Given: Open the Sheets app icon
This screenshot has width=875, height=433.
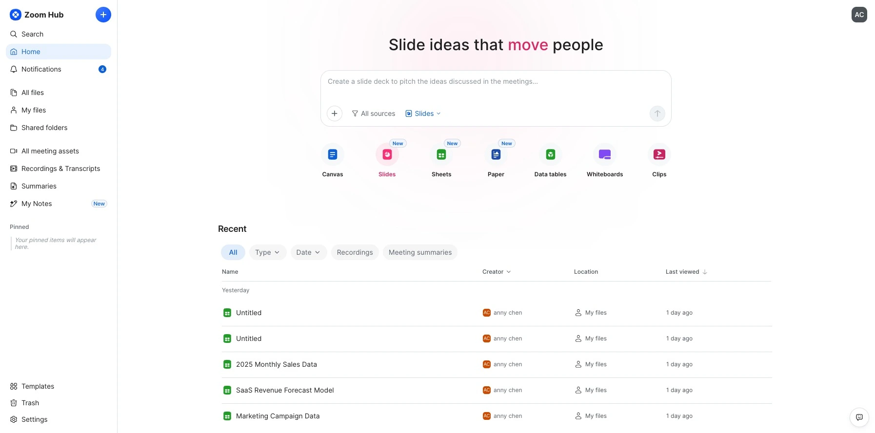Looking at the screenshot, I should click(x=441, y=154).
